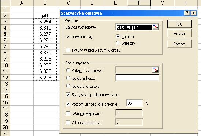Image resolution: width=201 pixels, height=136 pixels.
Task: Confirm the dialog with OK button
Action: [179, 24]
